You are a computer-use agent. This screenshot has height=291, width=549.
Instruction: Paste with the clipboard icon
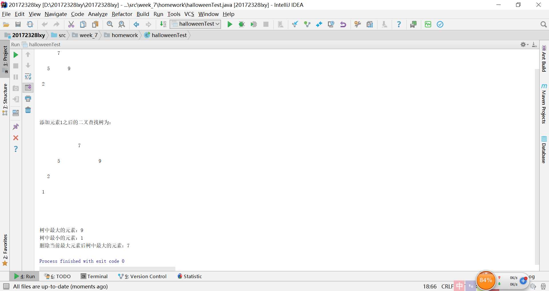click(x=95, y=24)
